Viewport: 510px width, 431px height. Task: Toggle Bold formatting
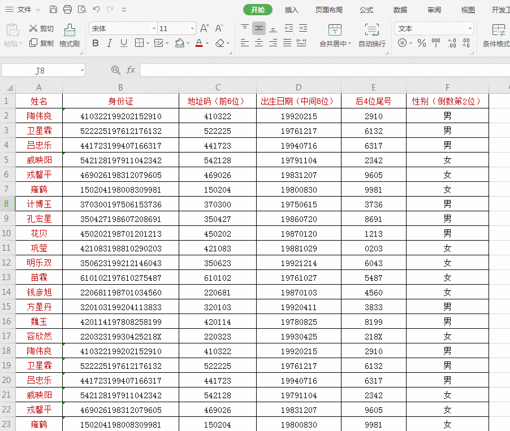click(x=96, y=43)
